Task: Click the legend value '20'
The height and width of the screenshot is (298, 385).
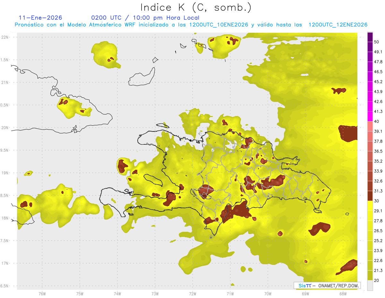Action: [377, 280]
